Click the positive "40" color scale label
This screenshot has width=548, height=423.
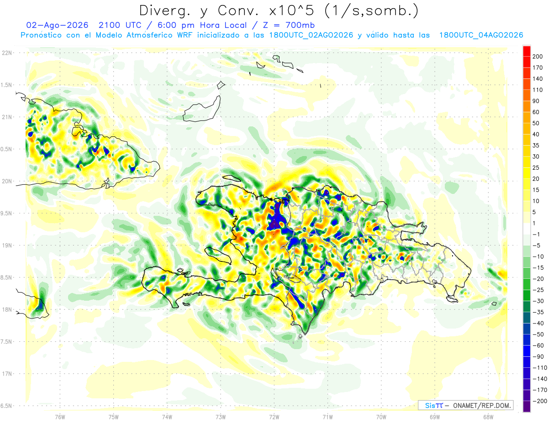[537, 134]
